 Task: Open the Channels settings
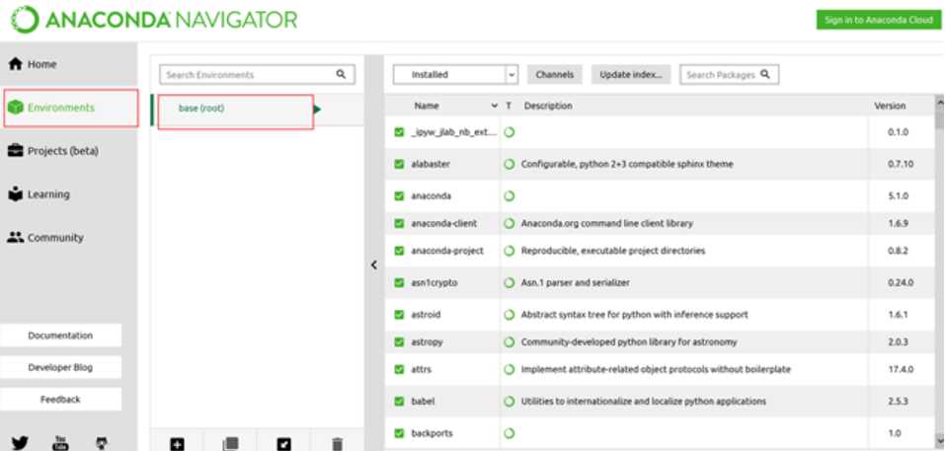(555, 75)
